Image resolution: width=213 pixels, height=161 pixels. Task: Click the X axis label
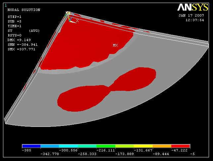coord(77,21)
